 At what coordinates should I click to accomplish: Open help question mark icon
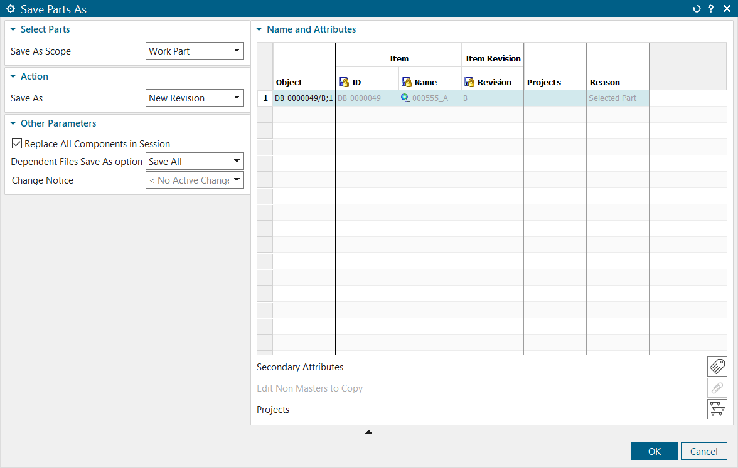(711, 9)
